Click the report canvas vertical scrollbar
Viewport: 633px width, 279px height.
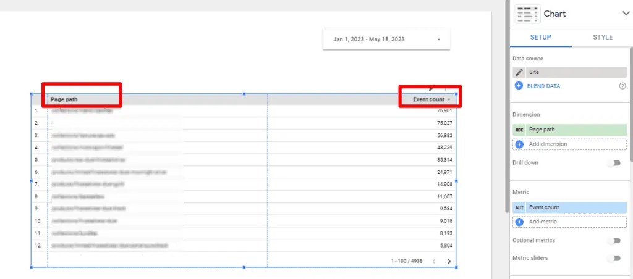[x=508, y=107]
